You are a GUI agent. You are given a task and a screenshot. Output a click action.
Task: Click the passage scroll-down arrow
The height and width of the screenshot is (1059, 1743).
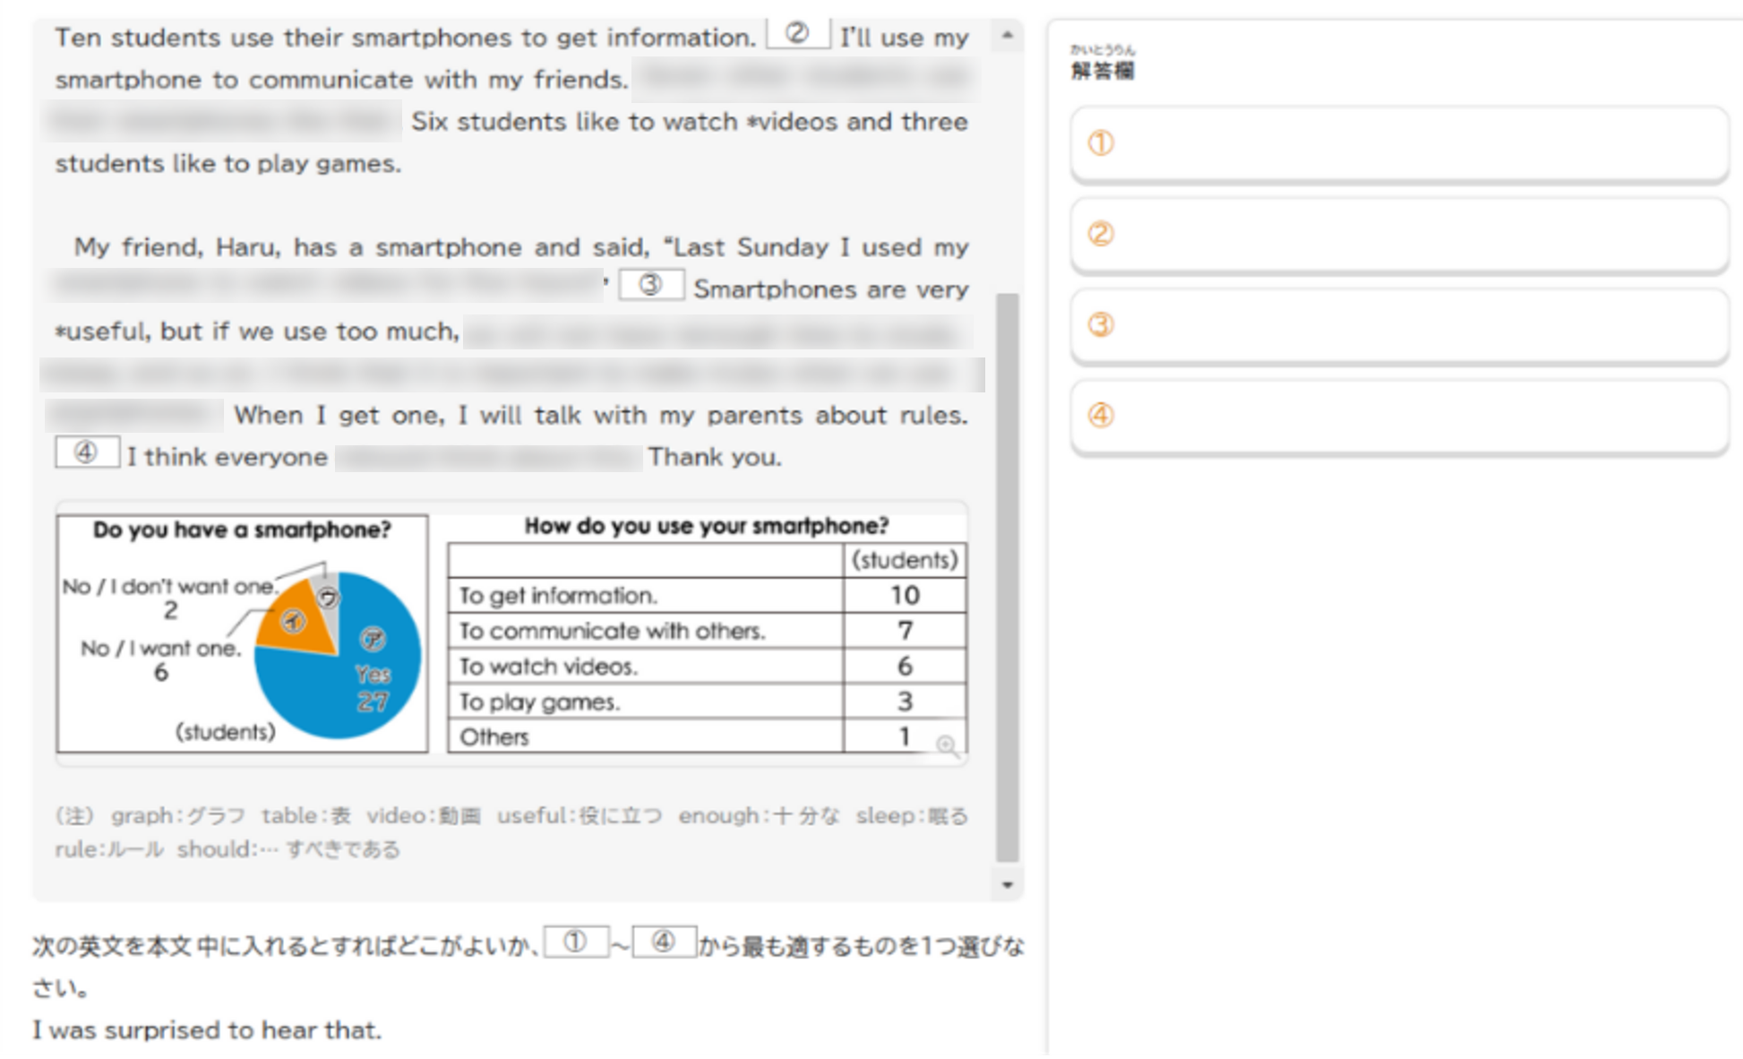click(1008, 885)
